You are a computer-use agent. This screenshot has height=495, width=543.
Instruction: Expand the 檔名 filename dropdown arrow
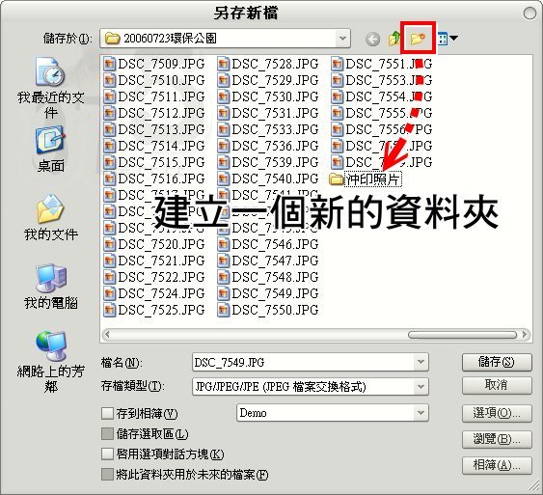[421, 363]
